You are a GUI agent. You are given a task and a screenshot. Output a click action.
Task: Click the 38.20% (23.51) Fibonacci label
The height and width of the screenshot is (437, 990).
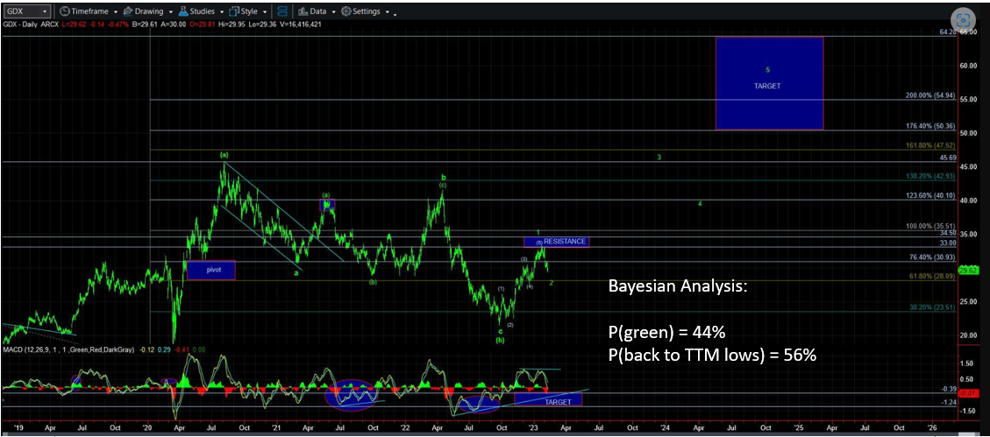pyautogui.click(x=931, y=307)
